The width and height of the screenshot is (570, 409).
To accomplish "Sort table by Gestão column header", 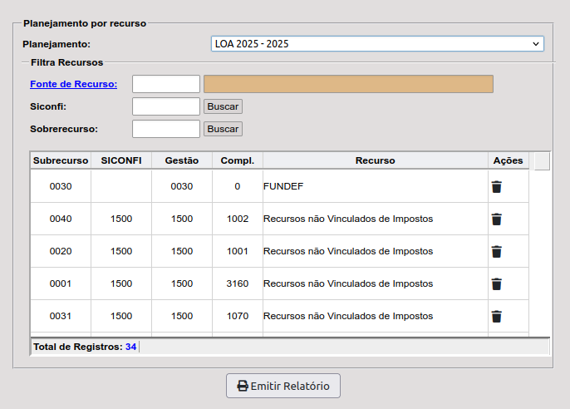I will [182, 160].
